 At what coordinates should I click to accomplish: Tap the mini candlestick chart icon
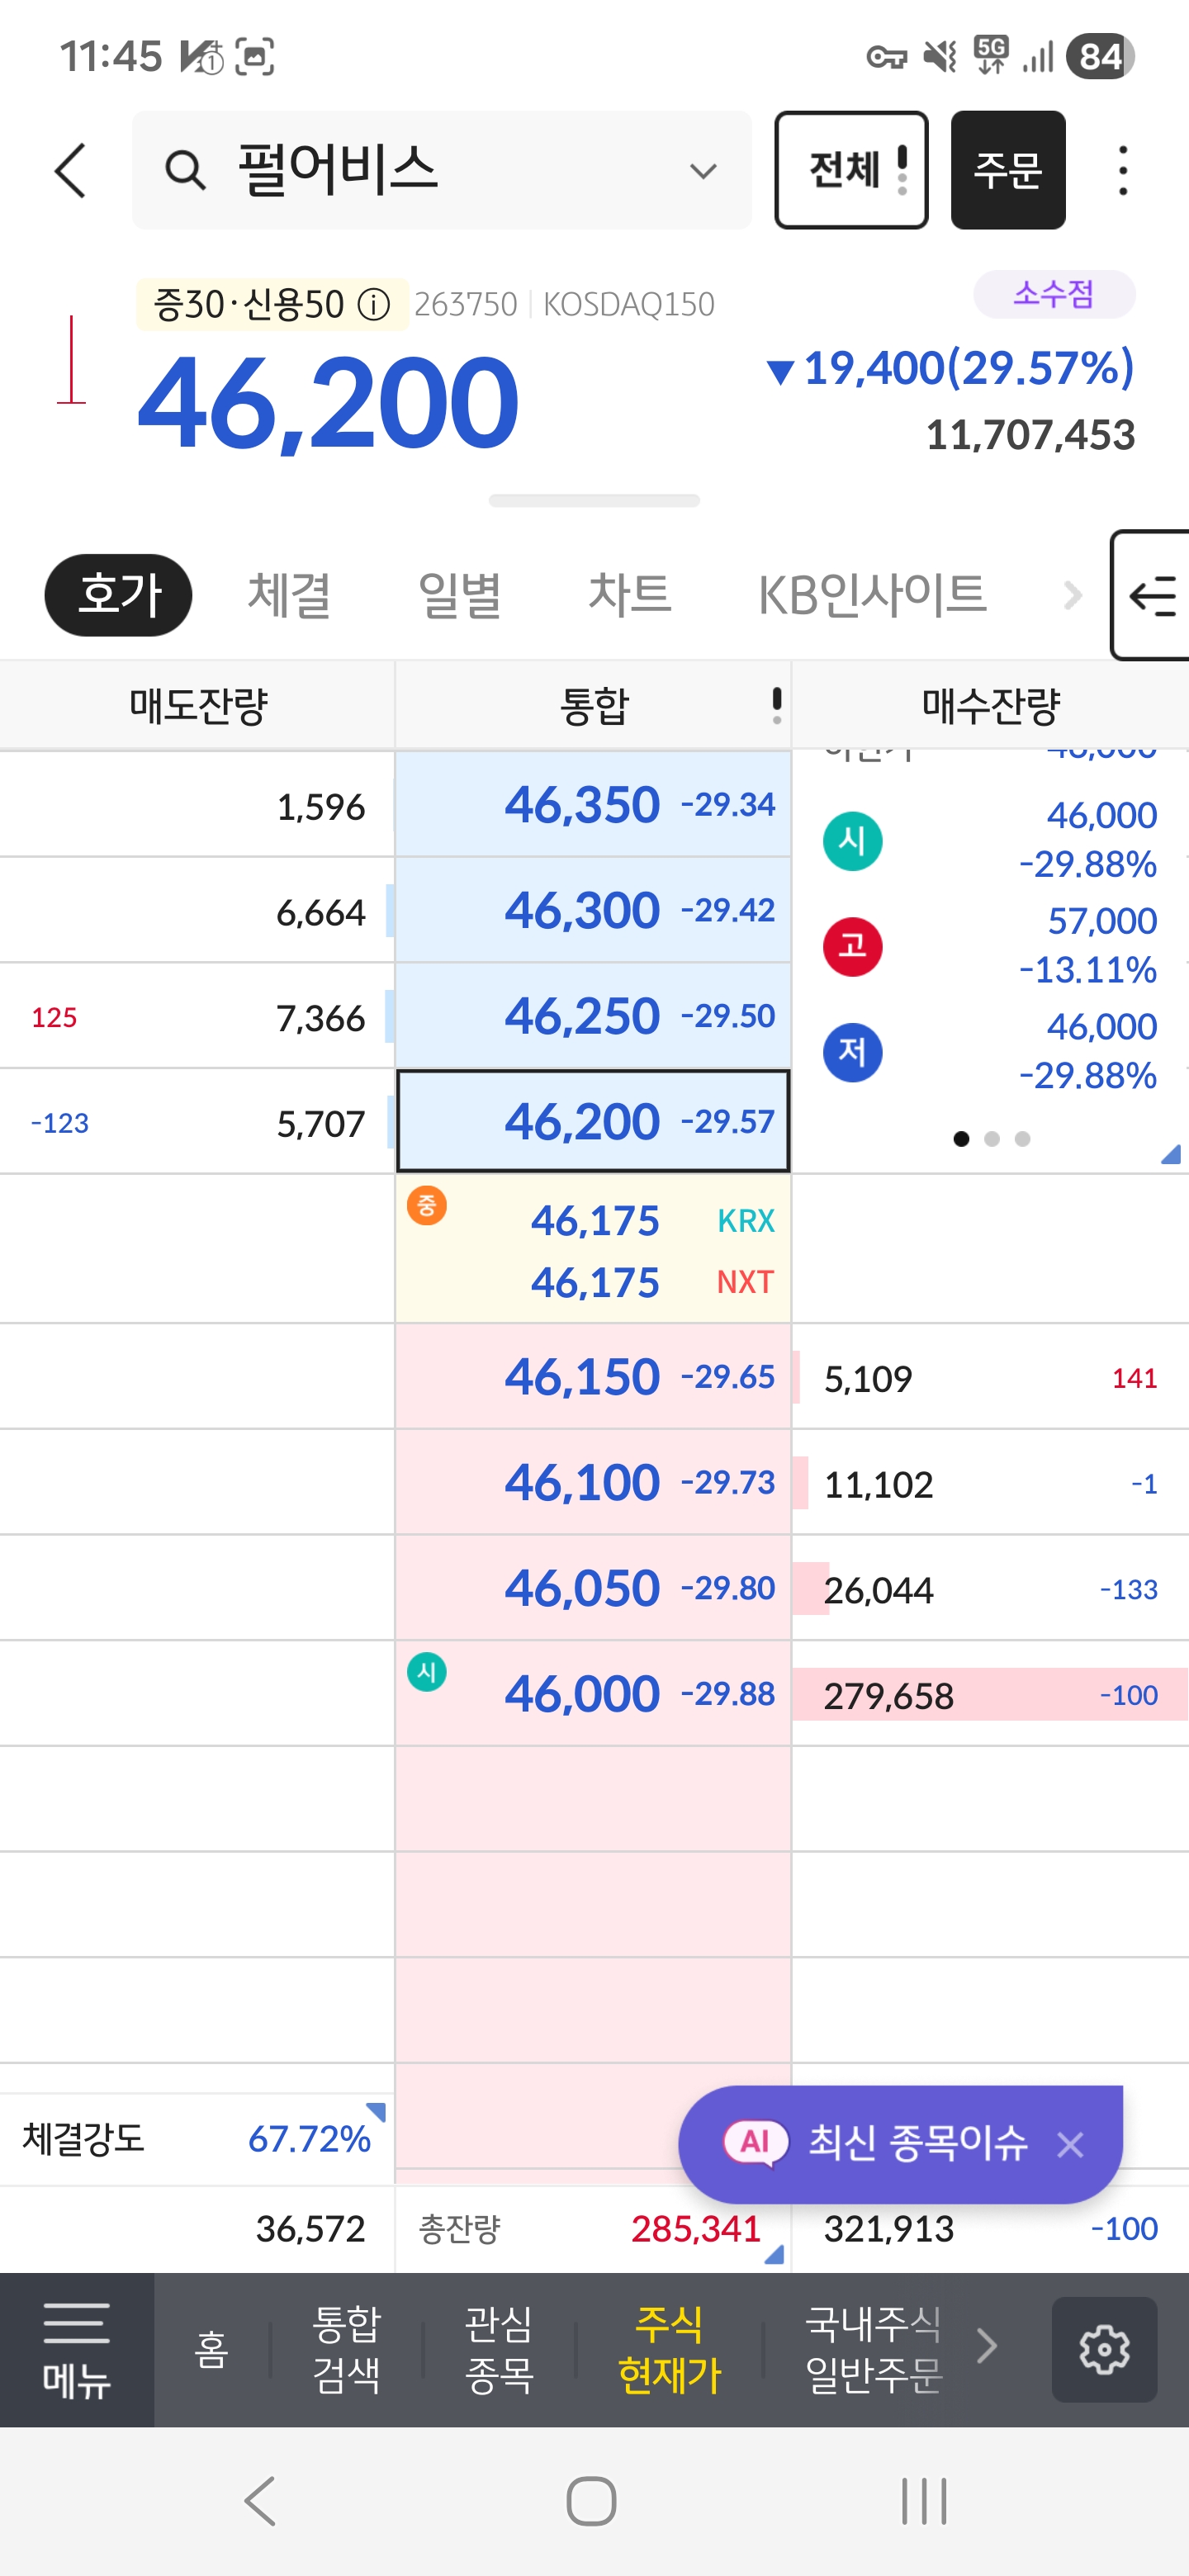(x=71, y=360)
